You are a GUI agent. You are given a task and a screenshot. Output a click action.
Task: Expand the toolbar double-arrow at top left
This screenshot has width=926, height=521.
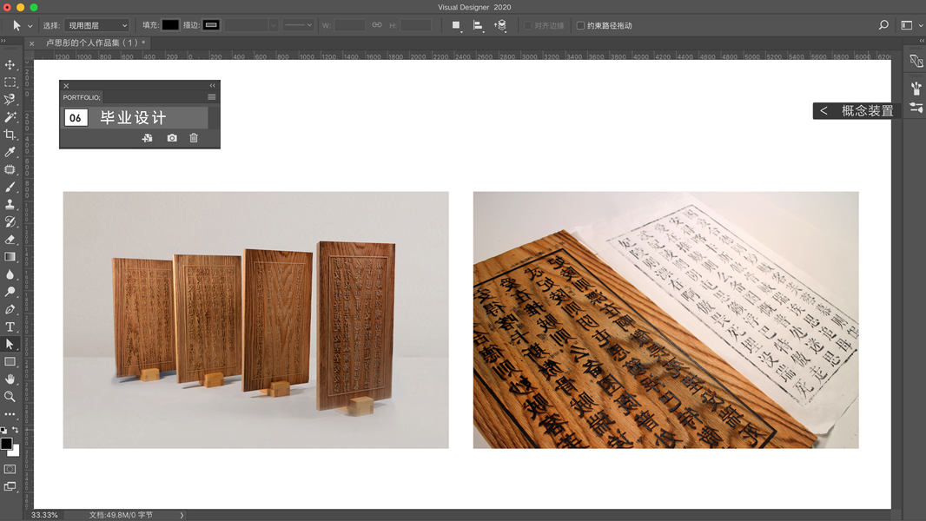click(x=3, y=41)
